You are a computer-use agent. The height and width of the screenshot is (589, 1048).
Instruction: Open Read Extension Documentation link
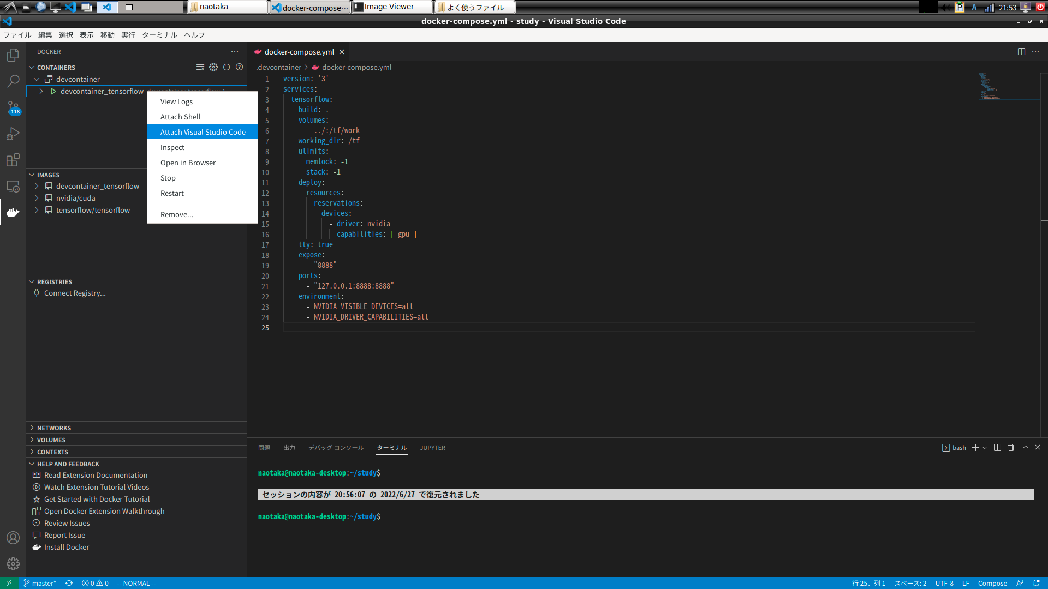tap(96, 475)
